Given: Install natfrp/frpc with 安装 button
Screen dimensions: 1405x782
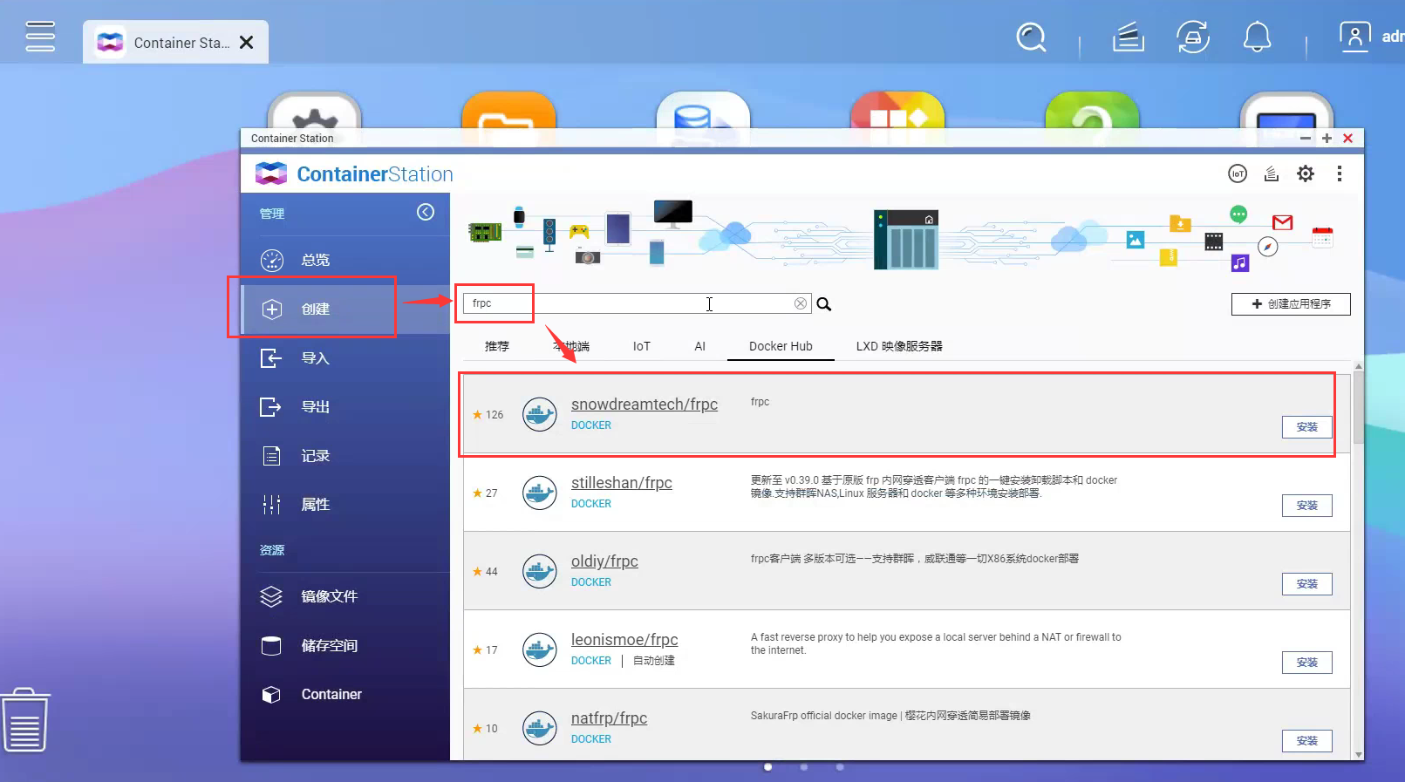Looking at the screenshot, I should (x=1307, y=741).
